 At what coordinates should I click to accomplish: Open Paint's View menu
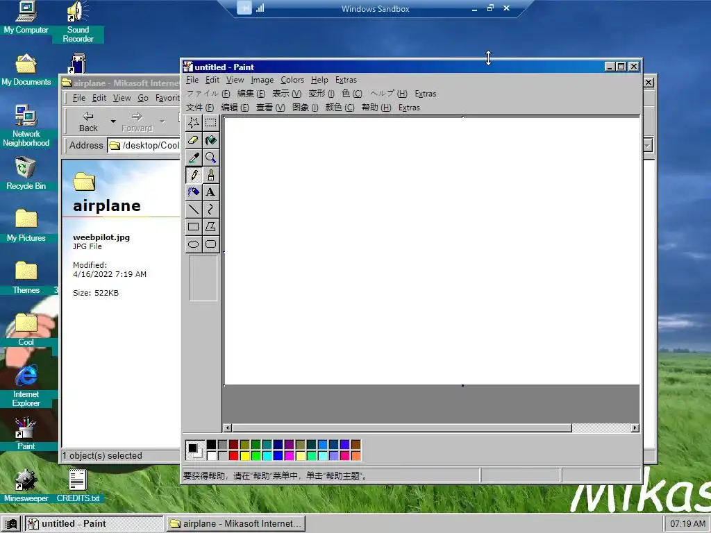tap(235, 80)
